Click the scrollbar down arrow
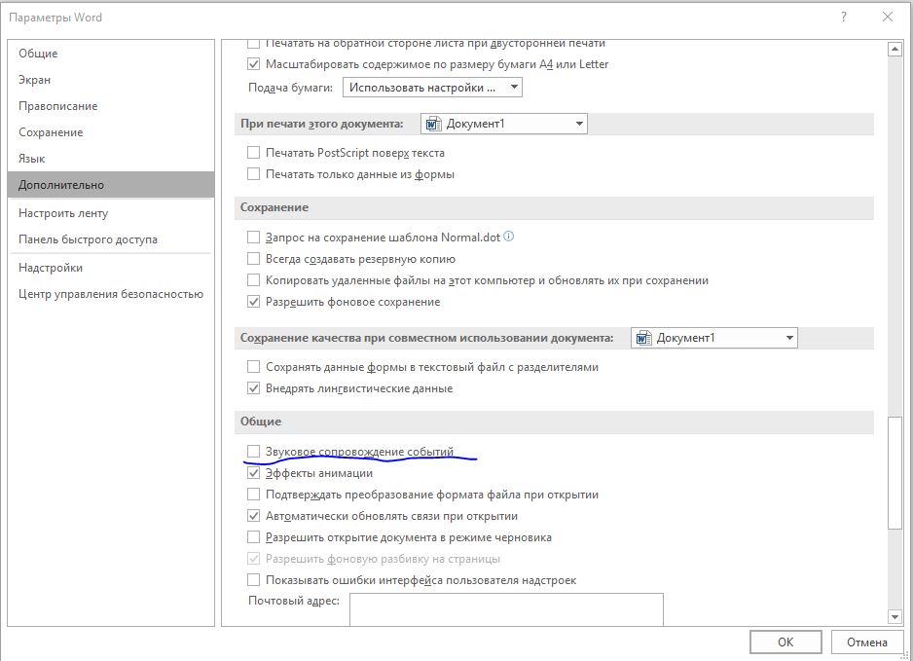This screenshot has height=661, width=913. (895, 616)
